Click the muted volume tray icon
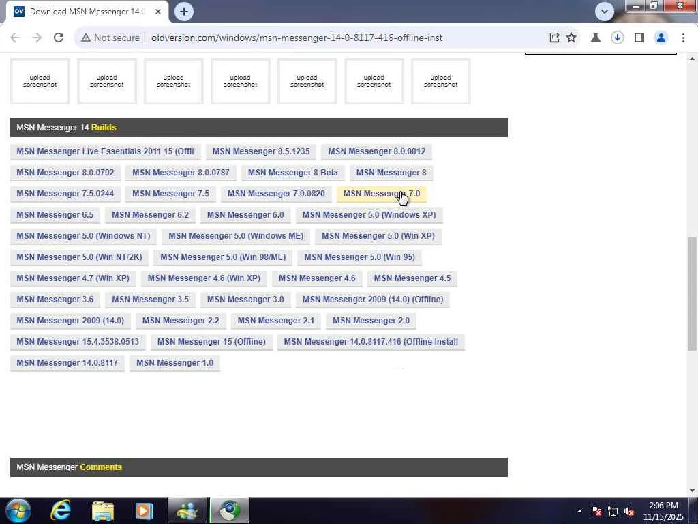Screen dimensions: 698x524 [629, 511]
